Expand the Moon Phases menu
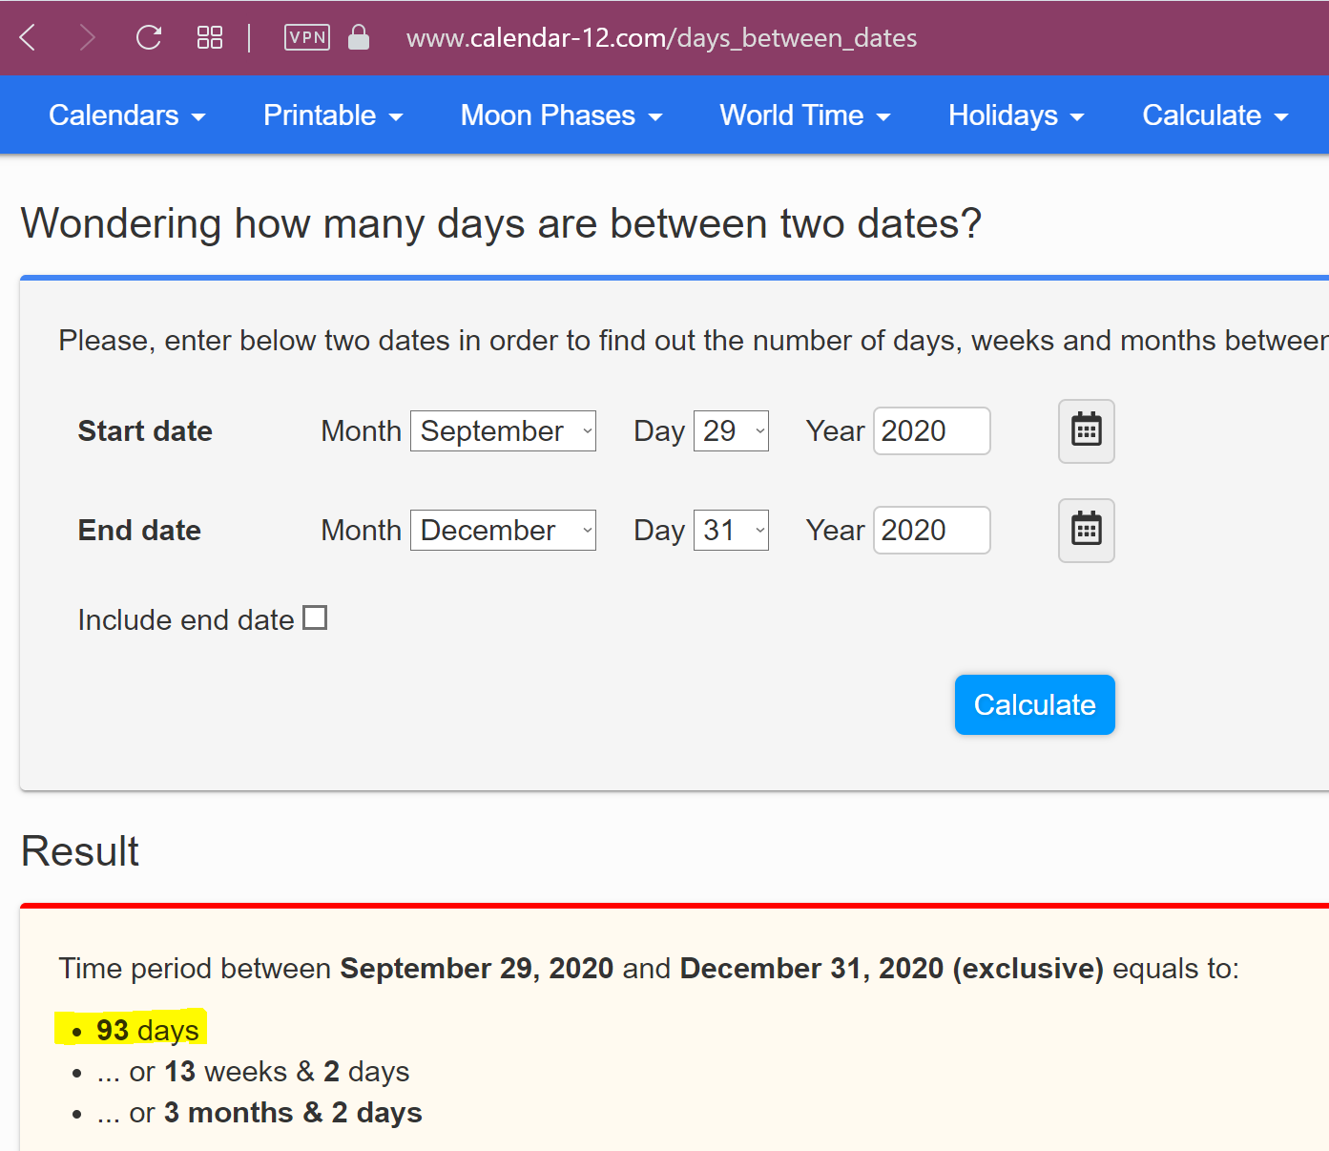The height and width of the screenshot is (1151, 1329). pos(561,115)
